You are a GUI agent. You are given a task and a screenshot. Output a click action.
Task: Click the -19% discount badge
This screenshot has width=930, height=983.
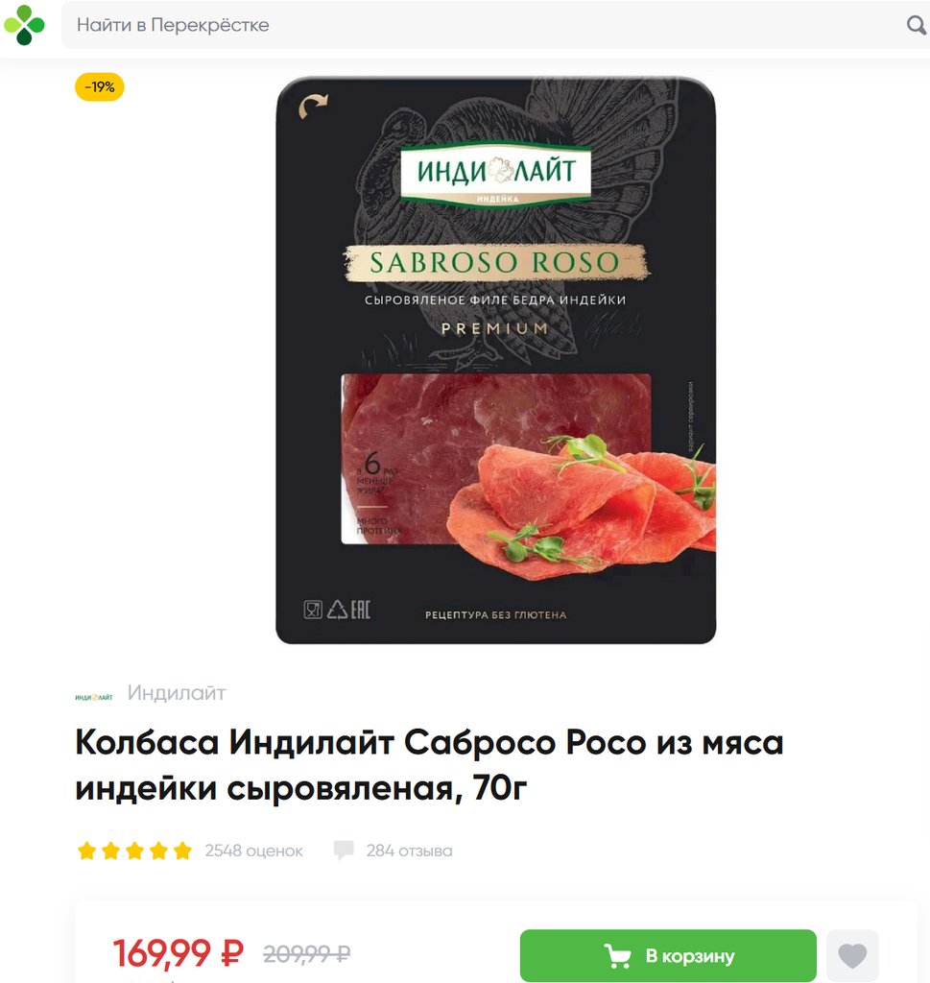[100, 86]
